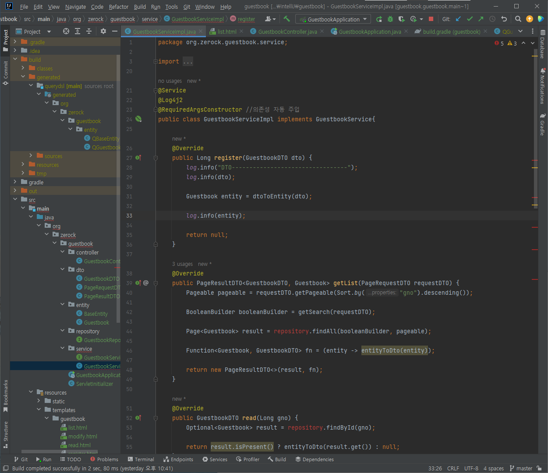Click the Spring bean gutter icon at line 24
The image size is (548, 473).
[x=138, y=119]
